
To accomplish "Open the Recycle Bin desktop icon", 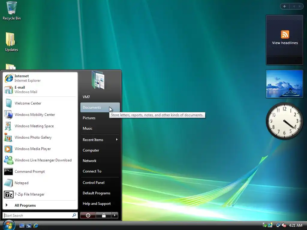I will [x=12, y=11].
